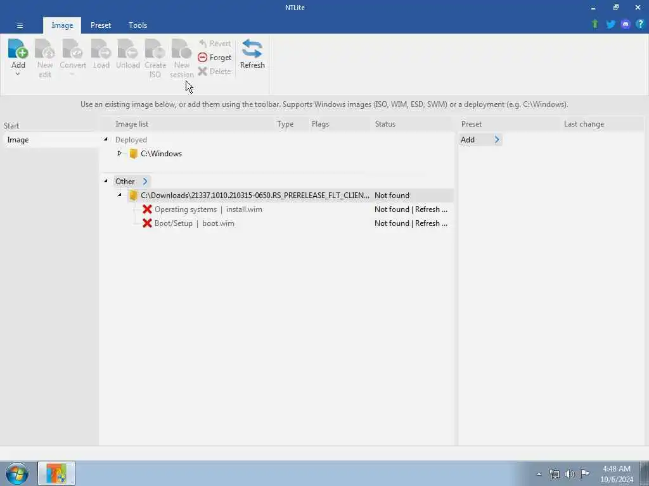Screen dimensions: 649x486
Task: Show hidden system tray icons
Action: click(539, 474)
